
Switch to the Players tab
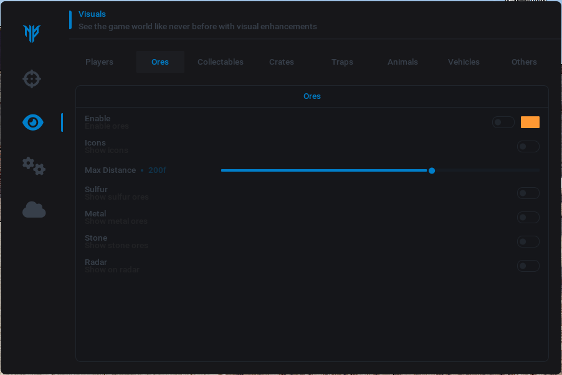[x=99, y=62]
